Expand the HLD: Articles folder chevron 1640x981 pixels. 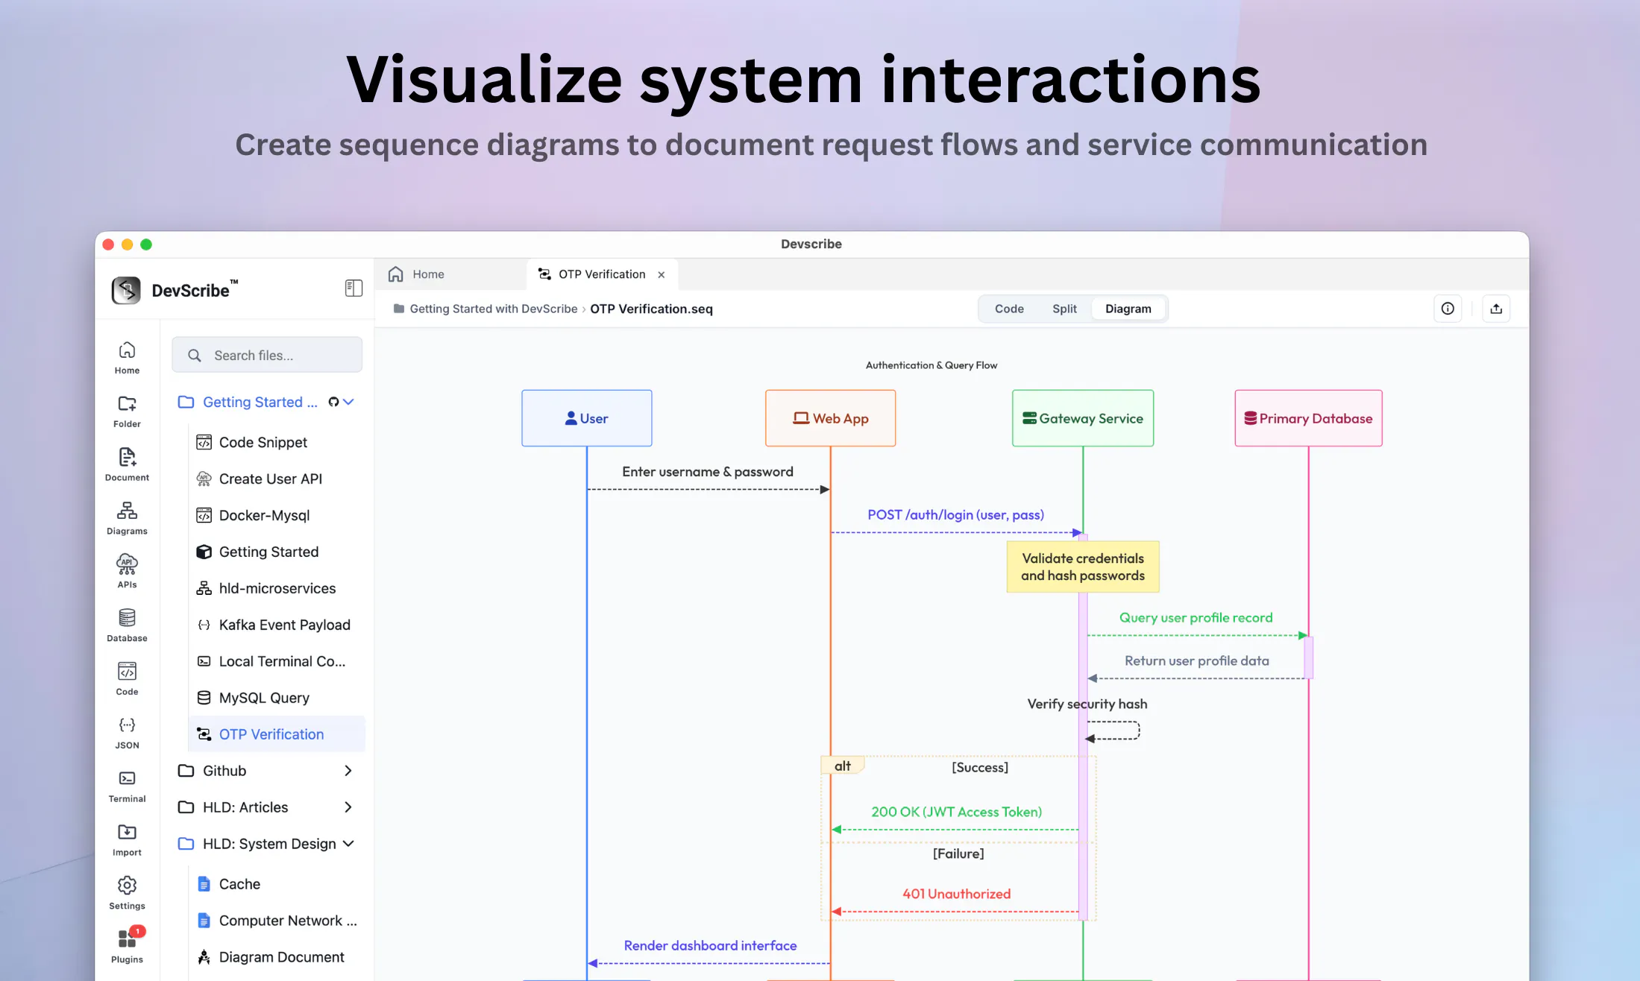point(348,807)
